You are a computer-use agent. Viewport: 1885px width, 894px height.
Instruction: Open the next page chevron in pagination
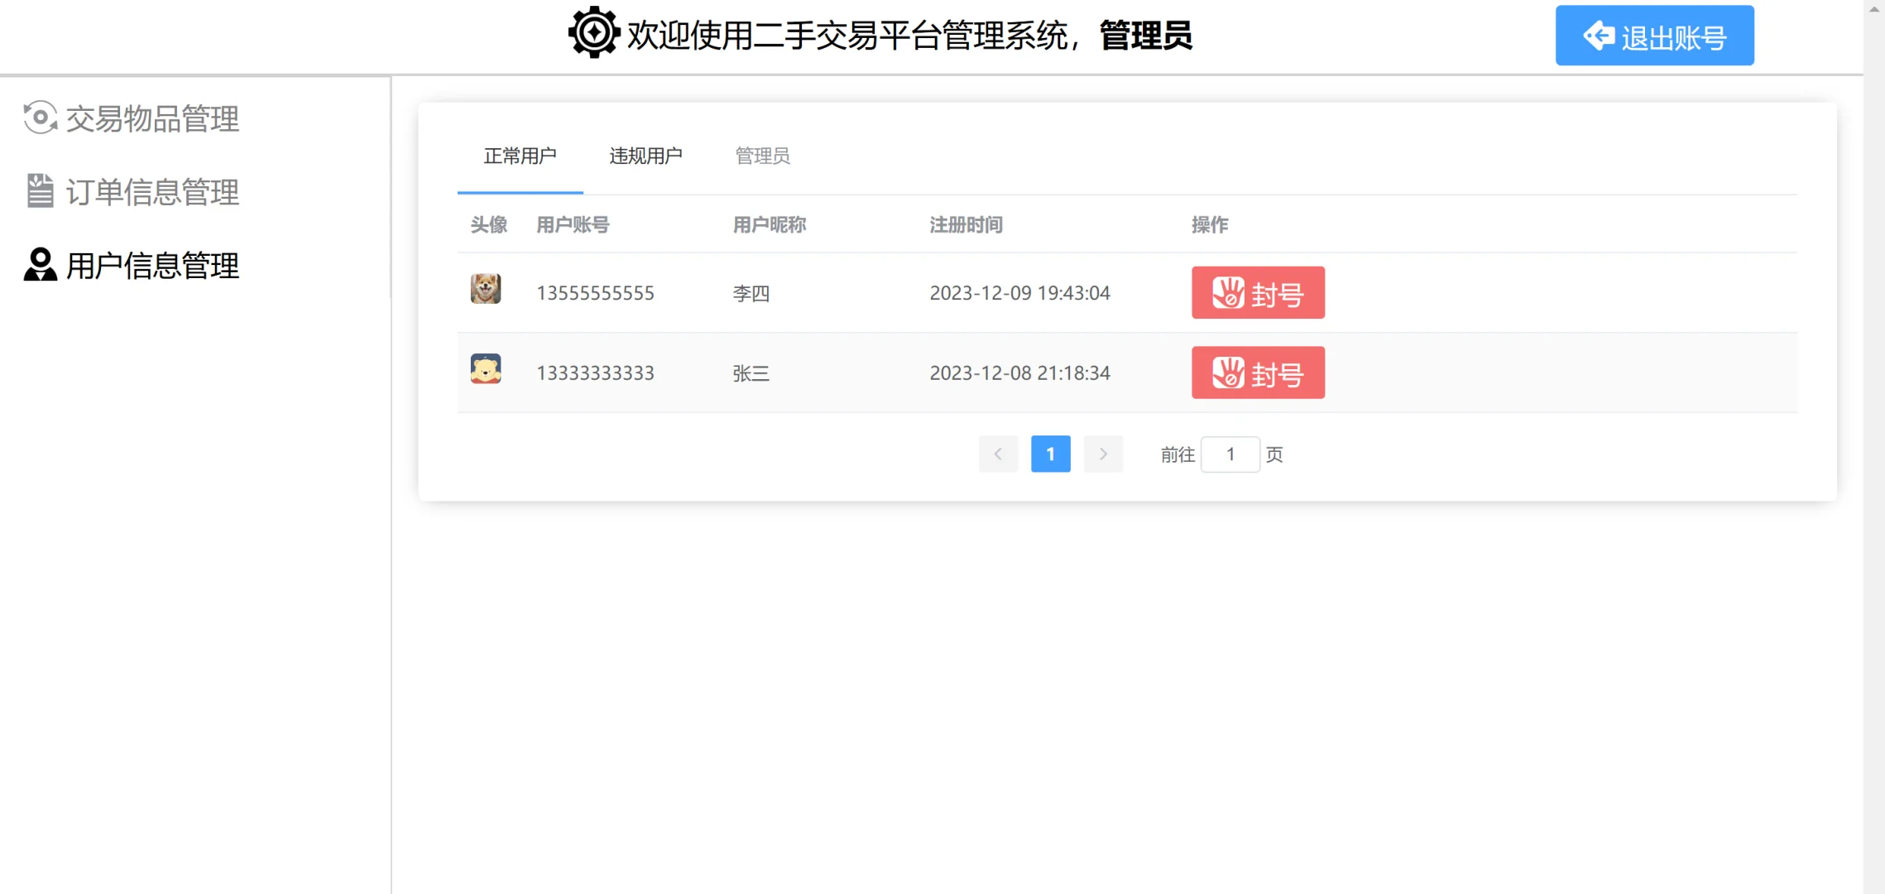(x=1103, y=454)
